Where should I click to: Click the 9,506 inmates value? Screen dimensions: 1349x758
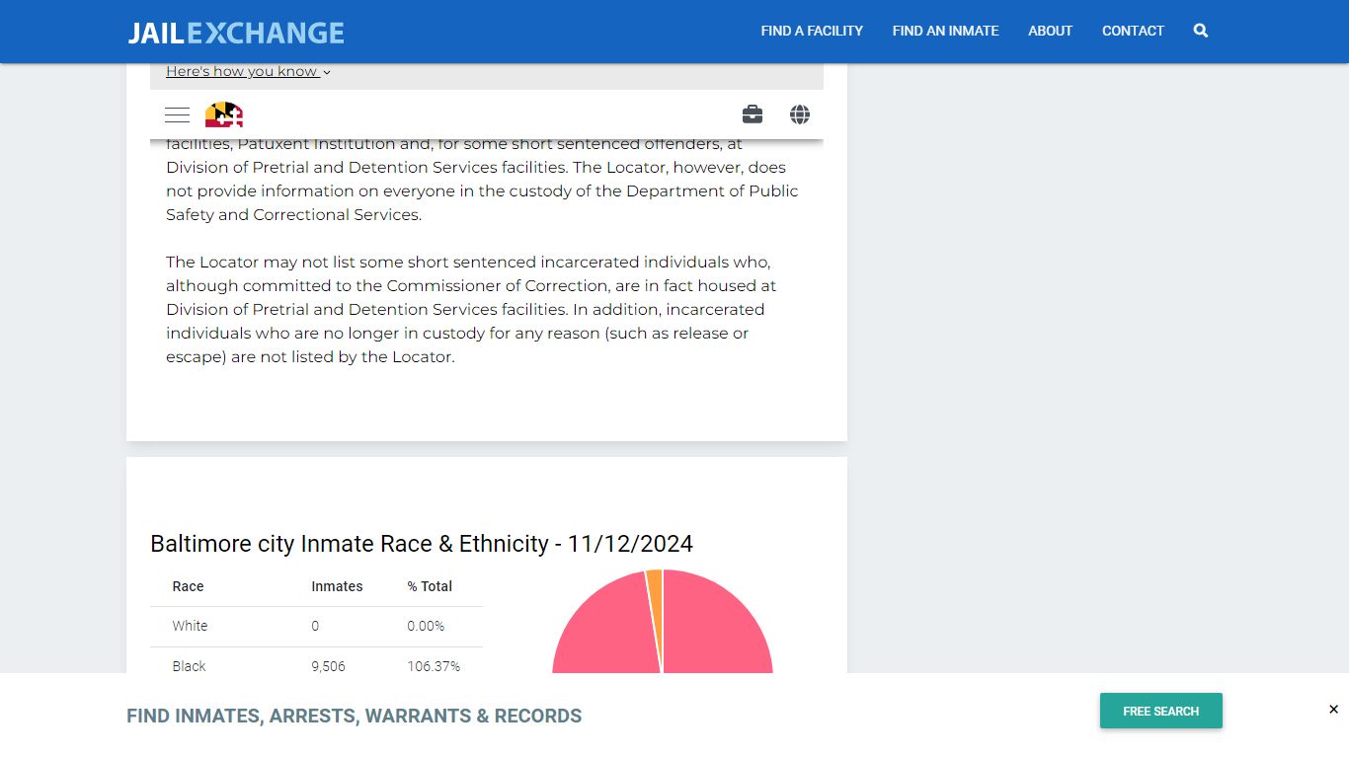(328, 666)
